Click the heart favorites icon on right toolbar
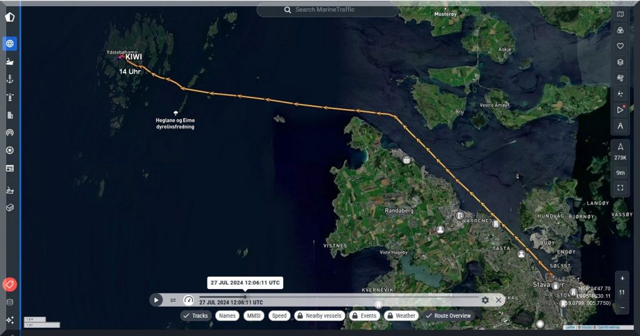 coord(620,46)
